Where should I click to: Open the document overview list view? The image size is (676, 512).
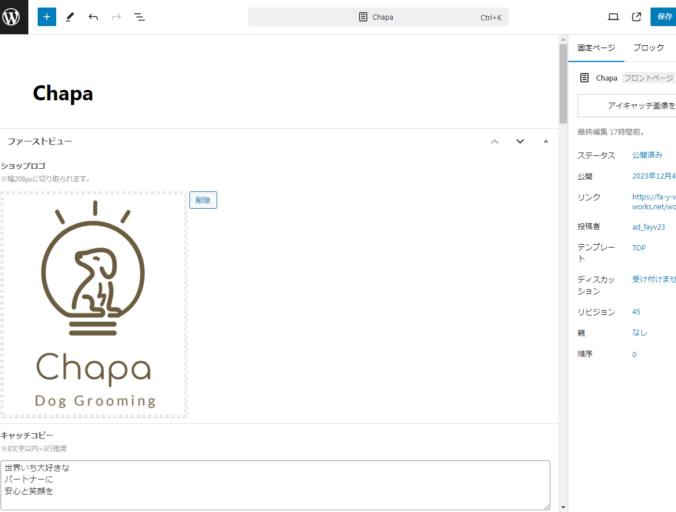pyautogui.click(x=139, y=17)
